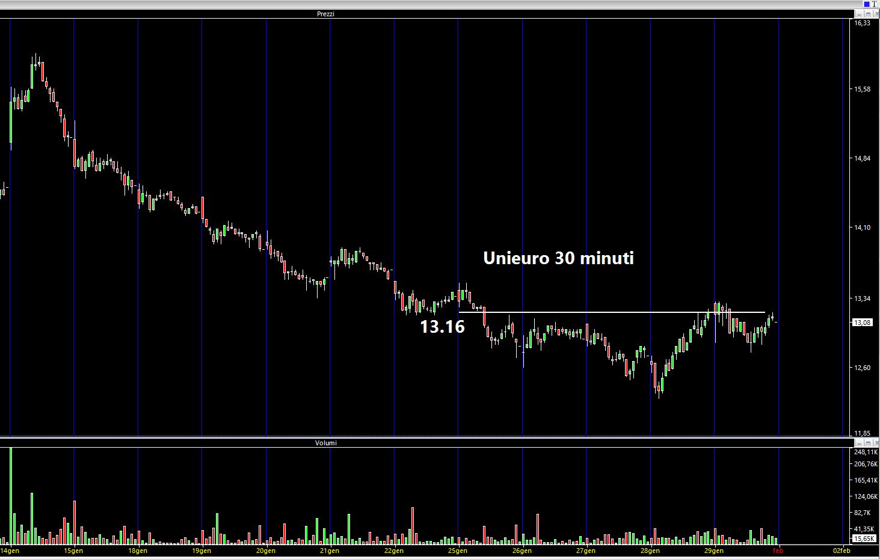
Task: Click the 02feb date label
Action: [x=842, y=551]
